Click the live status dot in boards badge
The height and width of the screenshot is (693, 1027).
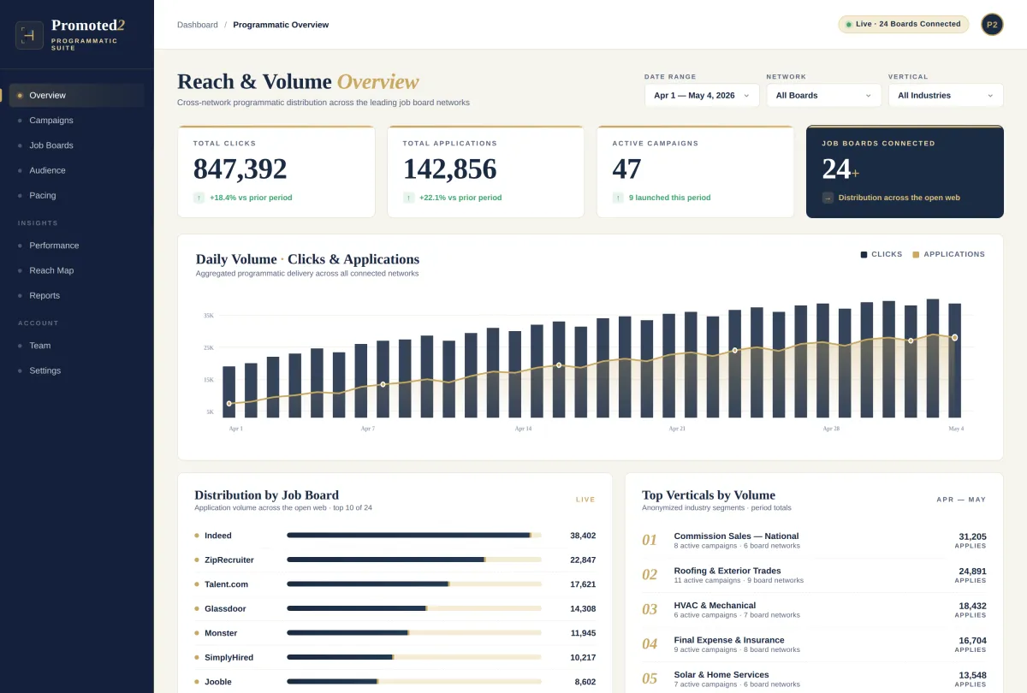tap(848, 24)
